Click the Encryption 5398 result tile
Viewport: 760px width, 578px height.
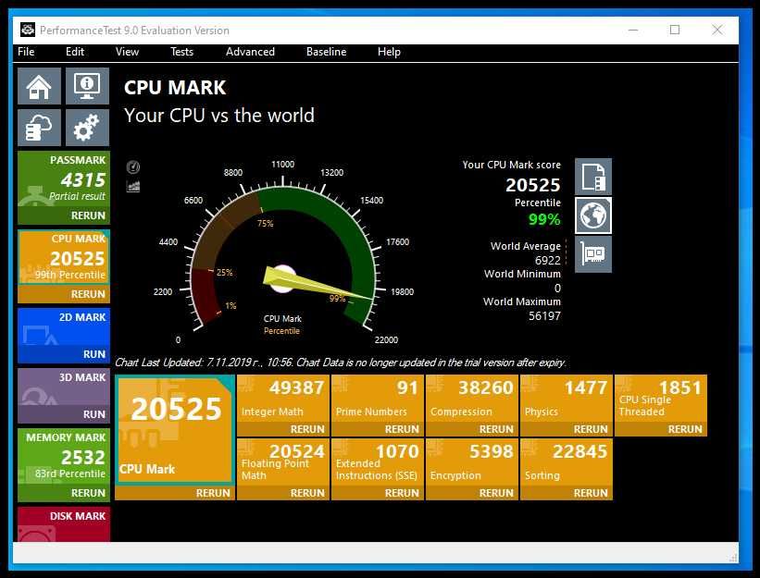(x=472, y=462)
